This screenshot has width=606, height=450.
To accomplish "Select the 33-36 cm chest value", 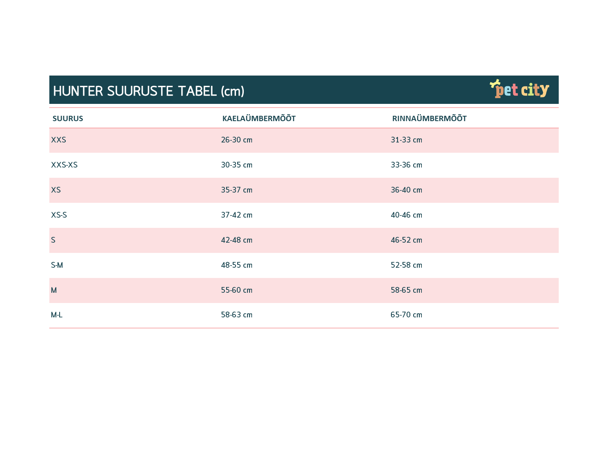I will tap(407, 165).
